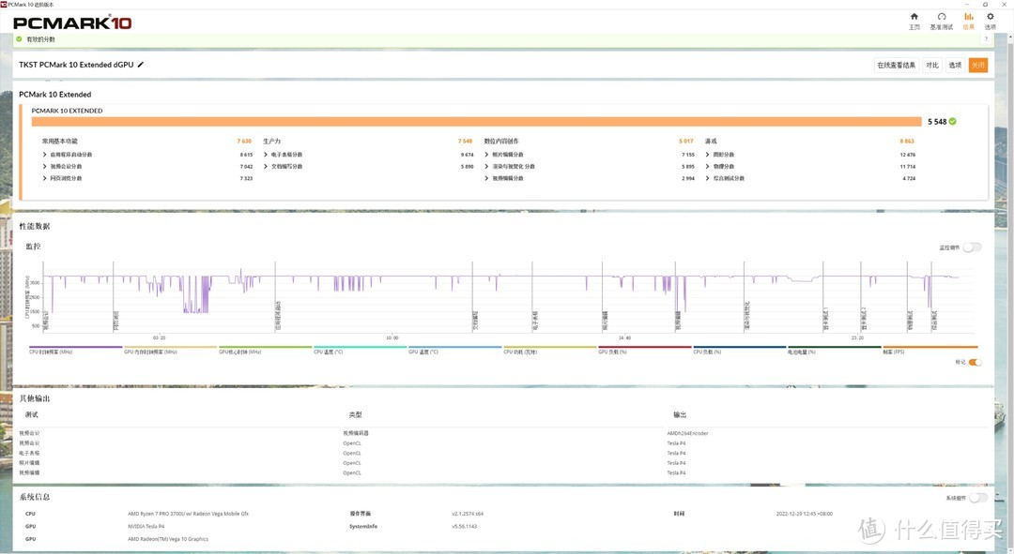Click the pencil edit icon beside result name
This screenshot has height=554, width=1014.
coord(141,65)
